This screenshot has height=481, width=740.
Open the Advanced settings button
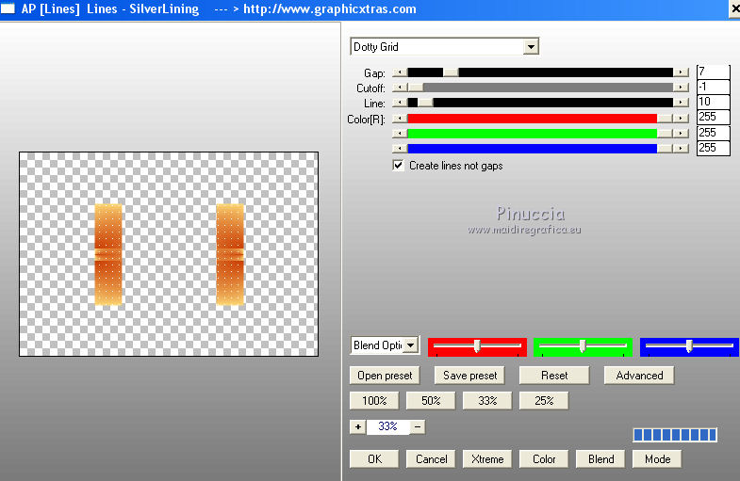(x=639, y=376)
